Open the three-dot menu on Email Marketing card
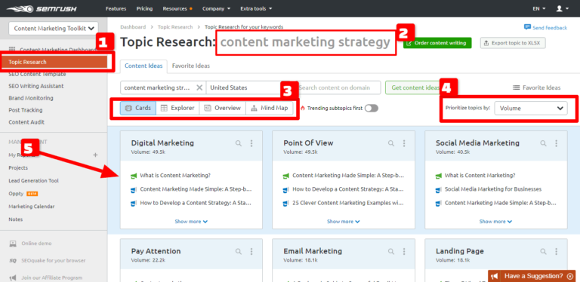This screenshot has height=282, width=580. [404, 251]
